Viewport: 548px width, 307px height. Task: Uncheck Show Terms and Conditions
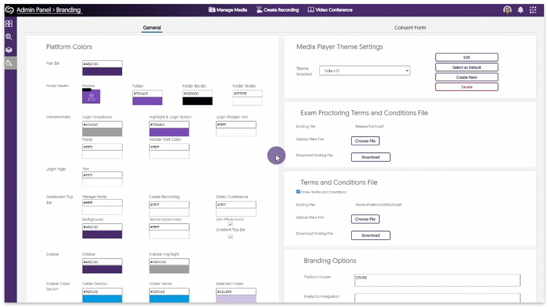[x=298, y=192]
